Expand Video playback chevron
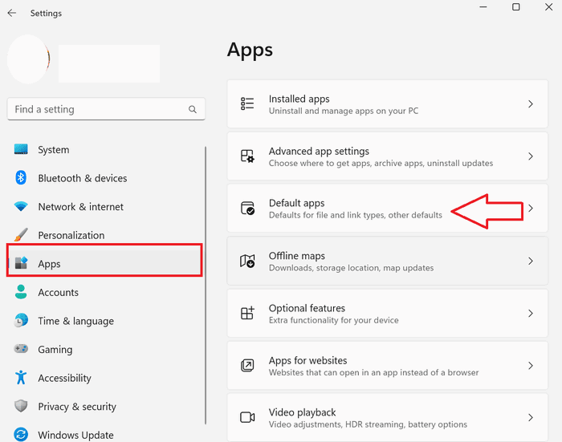 [531, 417]
